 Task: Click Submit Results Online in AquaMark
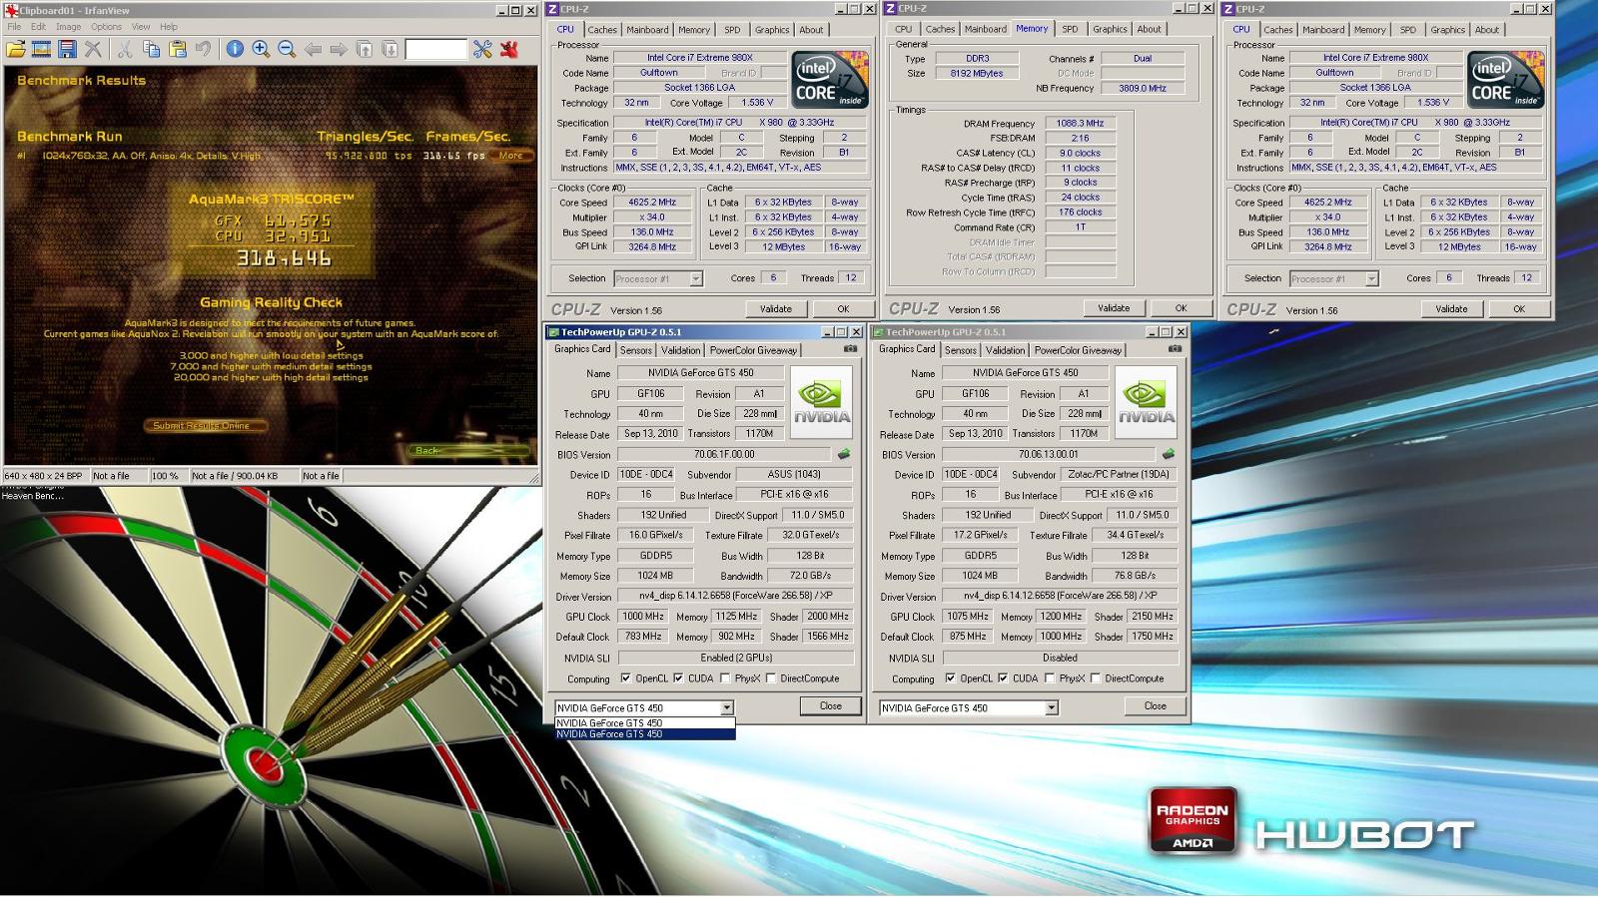pyautogui.click(x=208, y=426)
